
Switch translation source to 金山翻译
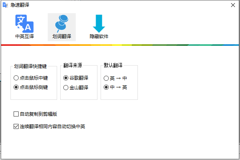[x=66, y=87]
